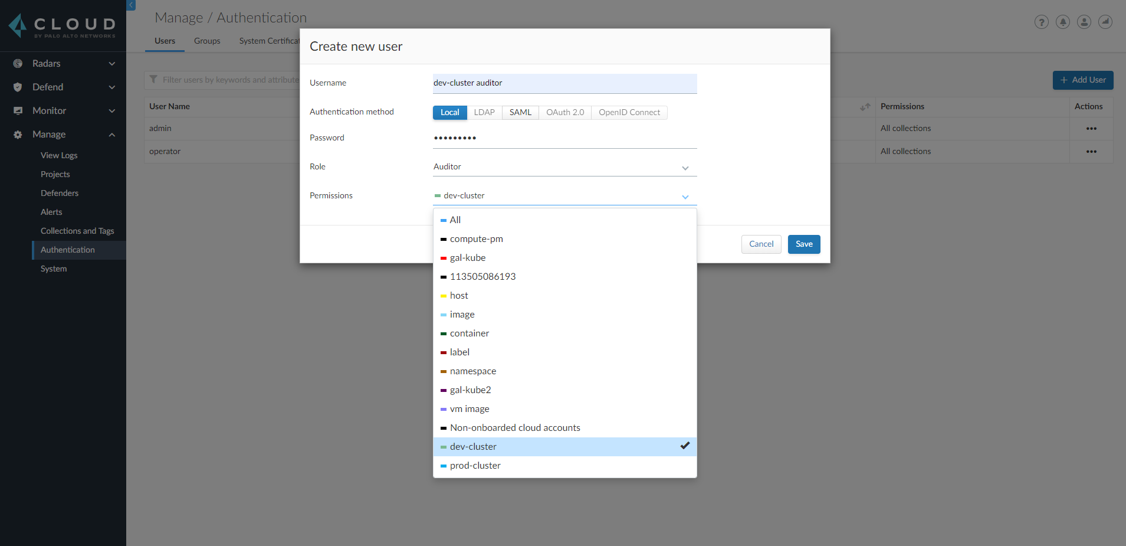Deselect the checked dev-cluster collection
This screenshot has height=546, width=1126.
pos(565,447)
